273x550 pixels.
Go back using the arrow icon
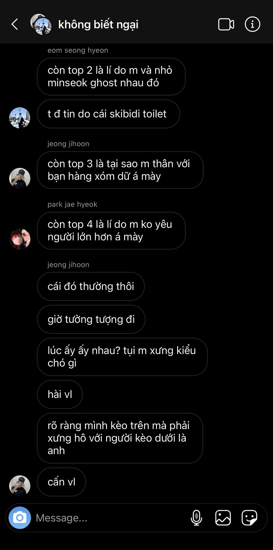(15, 24)
